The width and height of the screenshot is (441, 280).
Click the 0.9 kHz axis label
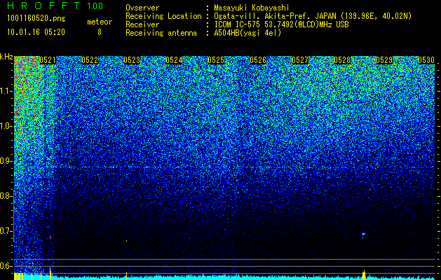tap(6, 161)
